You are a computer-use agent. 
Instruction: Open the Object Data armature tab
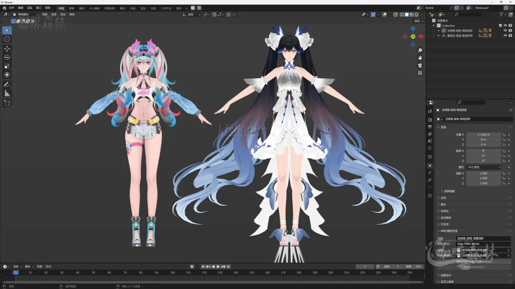pos(430,187)
